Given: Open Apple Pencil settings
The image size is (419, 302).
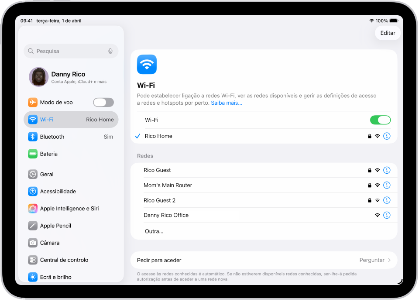Looking at the screenshot, I should coord(71,226).
